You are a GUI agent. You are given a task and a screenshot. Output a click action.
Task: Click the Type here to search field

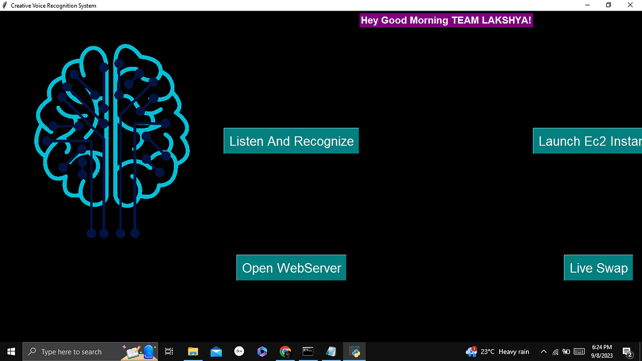click(x=80, y=351)
